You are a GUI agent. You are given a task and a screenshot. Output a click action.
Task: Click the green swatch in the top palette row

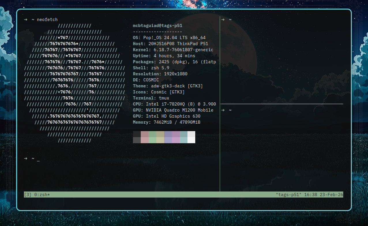coord(152,134)
